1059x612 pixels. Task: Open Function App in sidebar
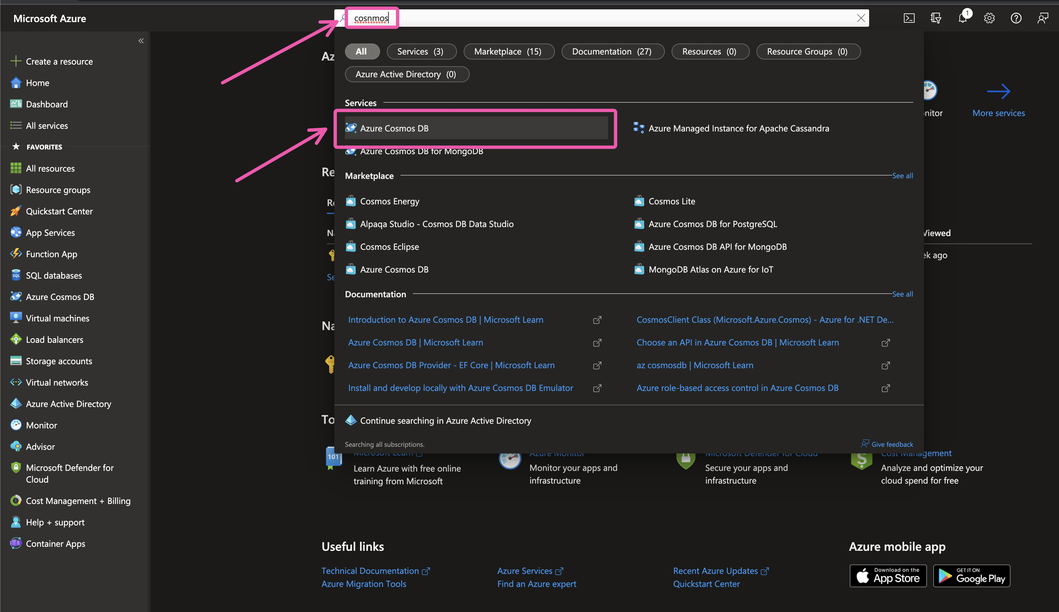(x=51, y=254)
